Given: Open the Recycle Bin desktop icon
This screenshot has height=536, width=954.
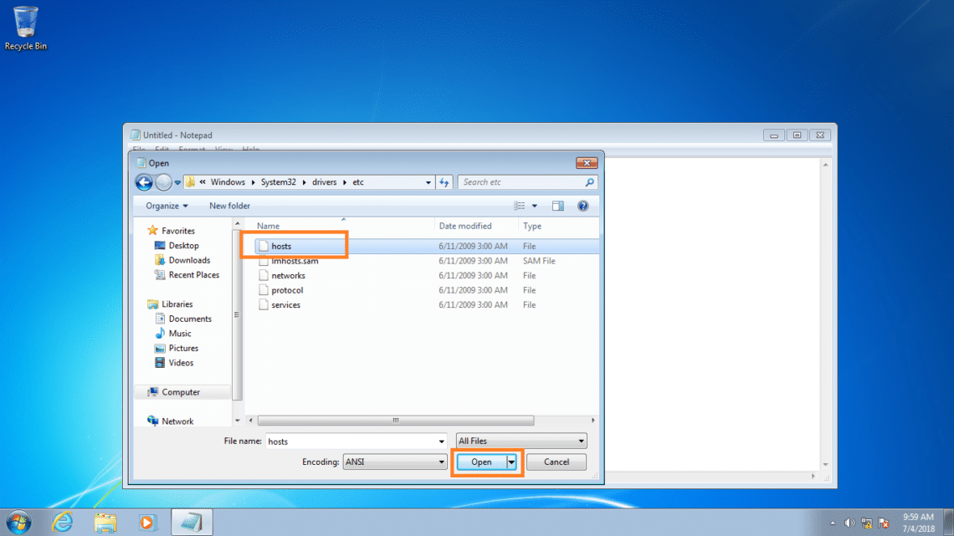Looking at the screenshot, I should click(26, 28).
